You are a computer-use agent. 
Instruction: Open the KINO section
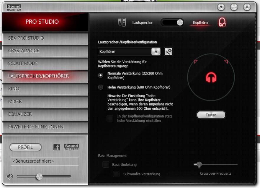click(45, 89)
